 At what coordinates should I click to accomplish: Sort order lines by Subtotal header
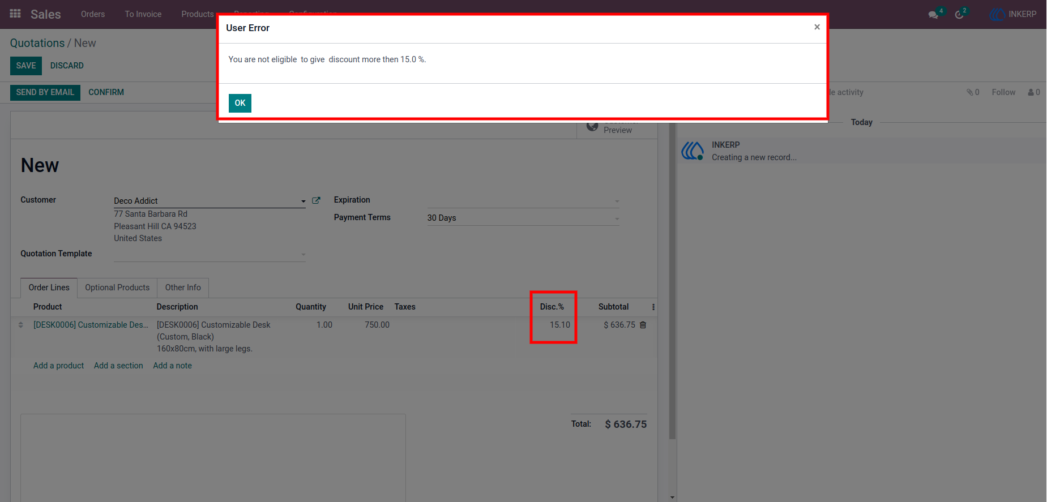(613, 307)
